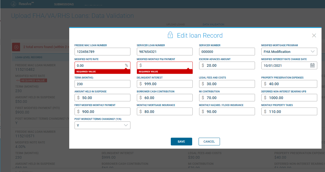Click background Amount Held in Suspense $50.00
The image size is (325, 172).
pyautogui.click(x=21, y=101)
